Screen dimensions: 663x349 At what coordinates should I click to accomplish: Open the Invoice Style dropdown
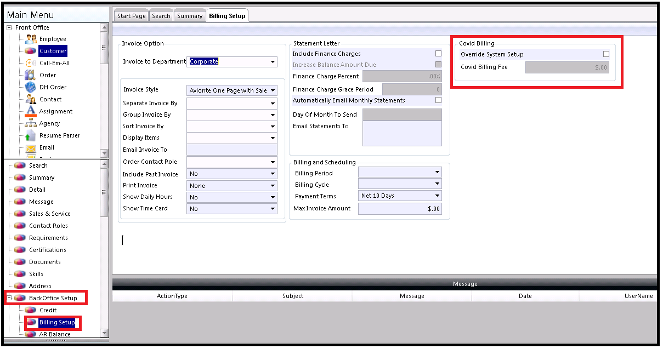coord(273,90)
